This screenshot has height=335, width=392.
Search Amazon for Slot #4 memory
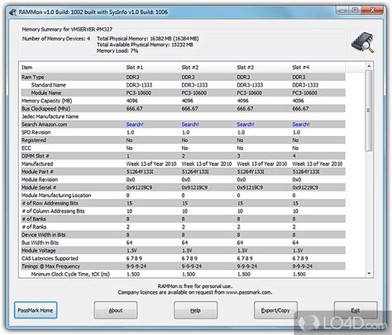point(301,125)
